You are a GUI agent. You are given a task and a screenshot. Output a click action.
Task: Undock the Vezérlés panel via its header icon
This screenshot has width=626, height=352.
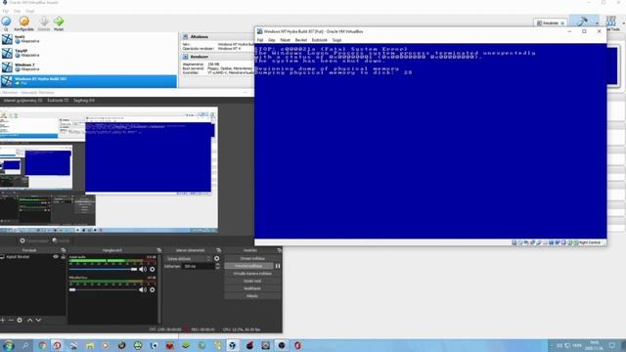[x=279, y=250]
